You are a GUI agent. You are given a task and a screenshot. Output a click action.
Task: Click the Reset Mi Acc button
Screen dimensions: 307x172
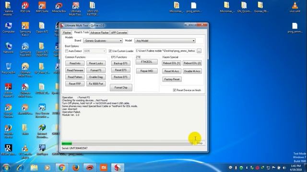click(172, 71)
